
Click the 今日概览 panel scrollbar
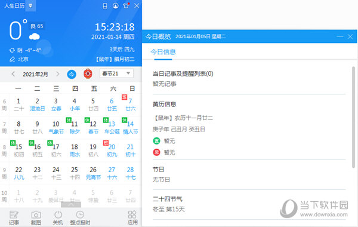pos(353,117)
